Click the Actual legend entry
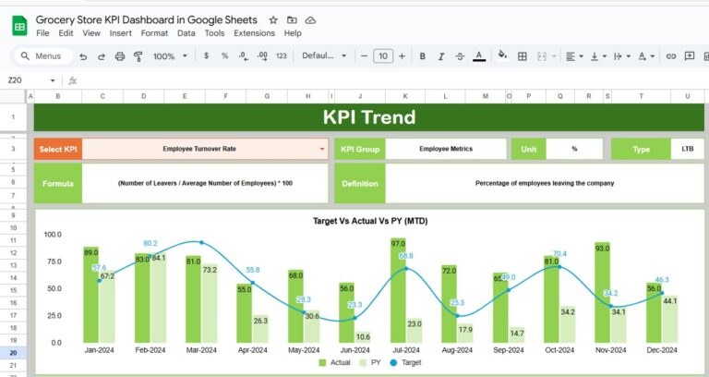This screenshot has height=377, width=709. click(x=334, y=362)
